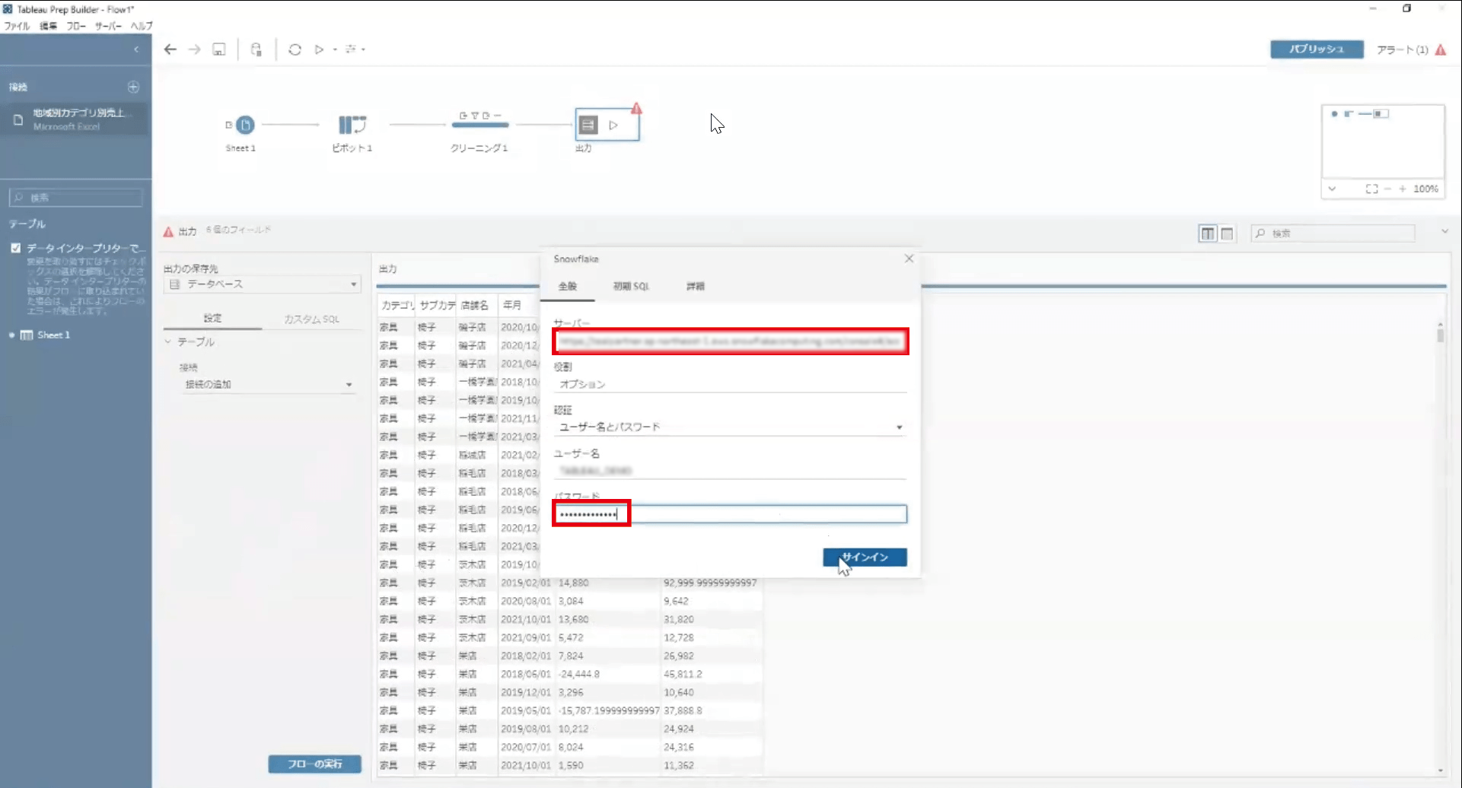Viewport: 1462px width, 788px height.
Task: Click the ユーザー名 input field
Action: pyautogui.click(x=731, y=471)
